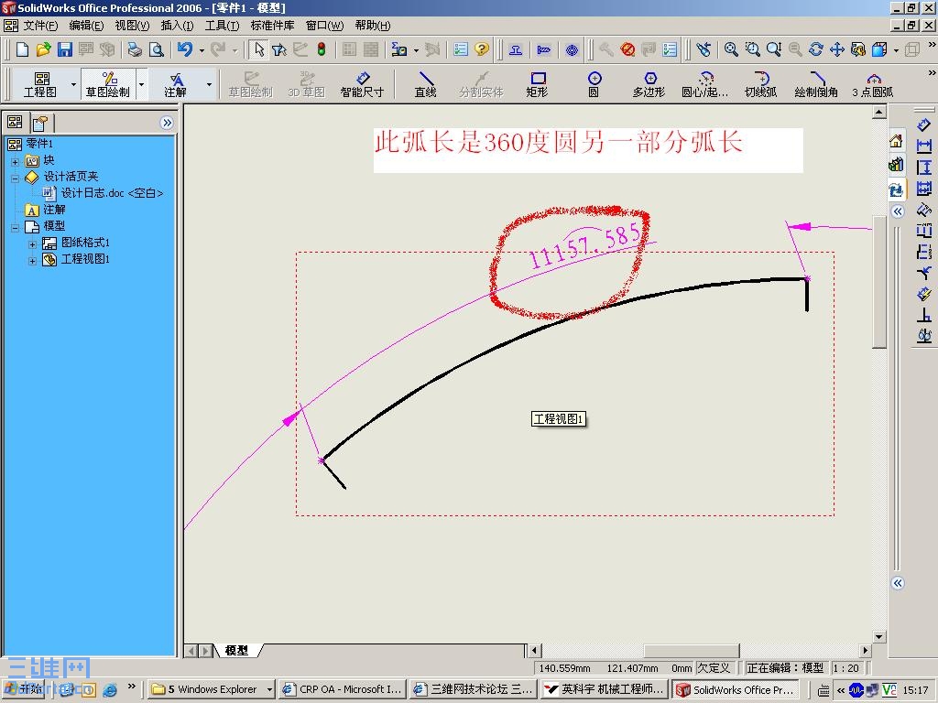
Task: Switch to the PropertyManager panel tab
Action: pos(41,124)
